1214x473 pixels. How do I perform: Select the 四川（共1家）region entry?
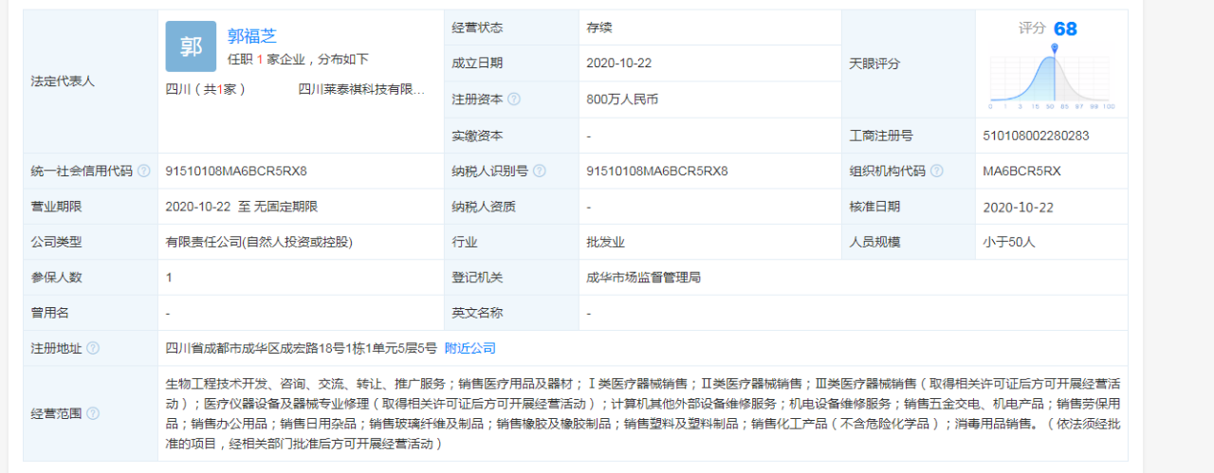point(206,90)
